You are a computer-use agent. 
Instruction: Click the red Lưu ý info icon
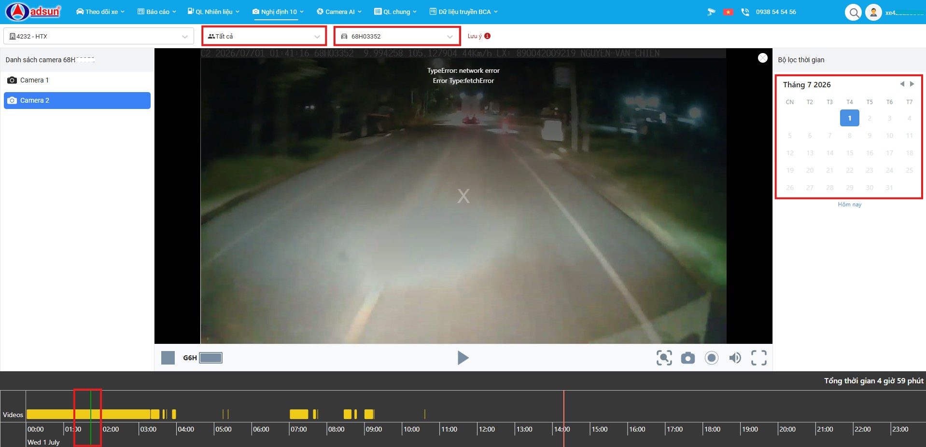[488, 36]
